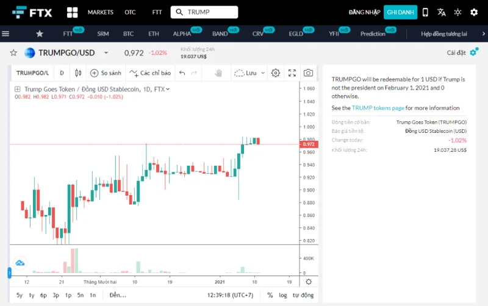Click ĐĂNG NHẬP login

[x=364, y=12]
